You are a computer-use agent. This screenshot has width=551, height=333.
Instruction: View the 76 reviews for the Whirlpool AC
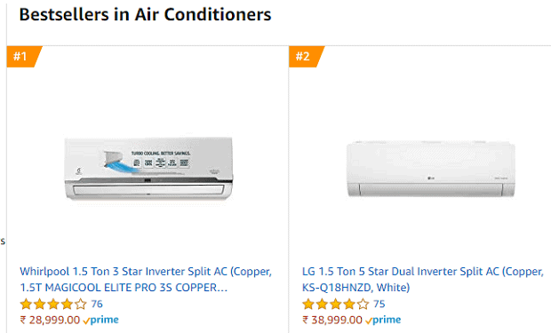(x=97, y=304)
